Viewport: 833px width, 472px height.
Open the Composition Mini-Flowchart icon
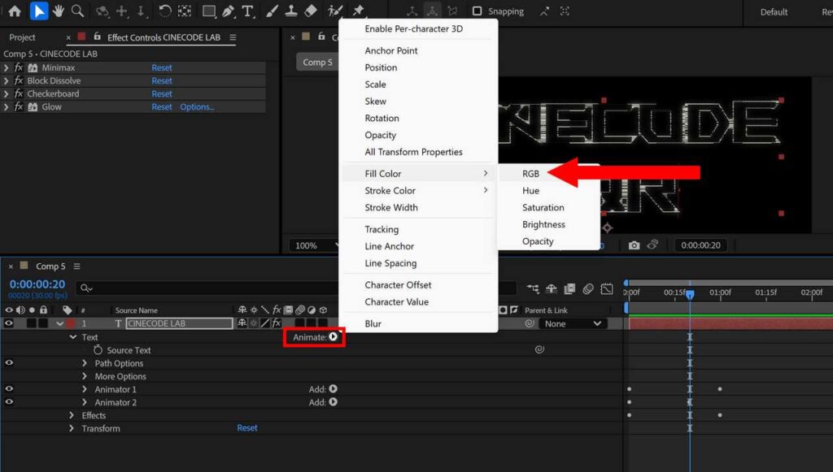532,288
